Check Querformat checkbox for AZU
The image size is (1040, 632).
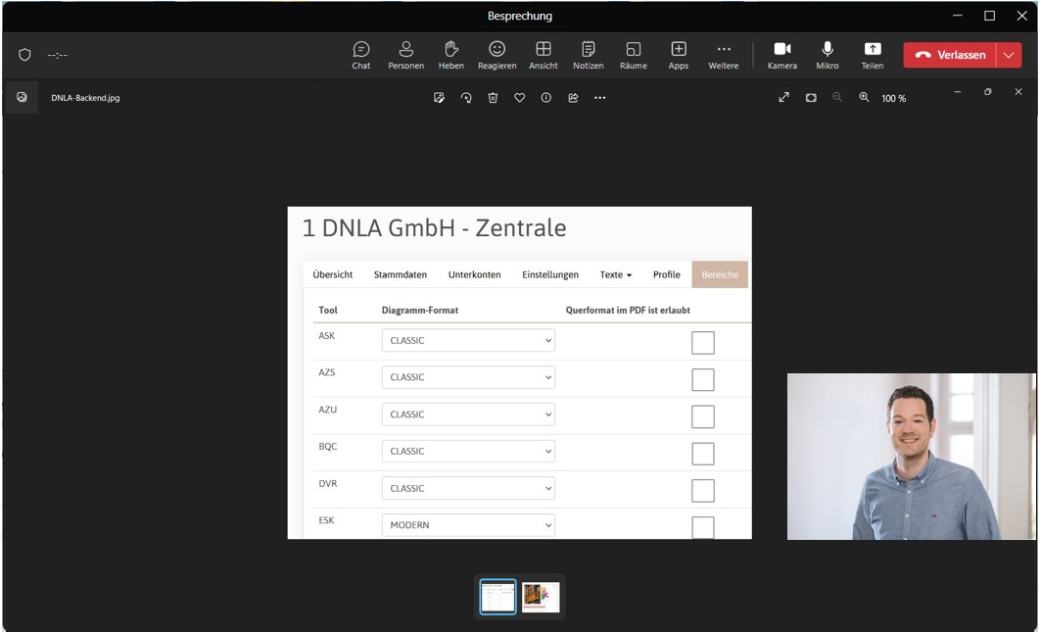(x=703, y=416)
